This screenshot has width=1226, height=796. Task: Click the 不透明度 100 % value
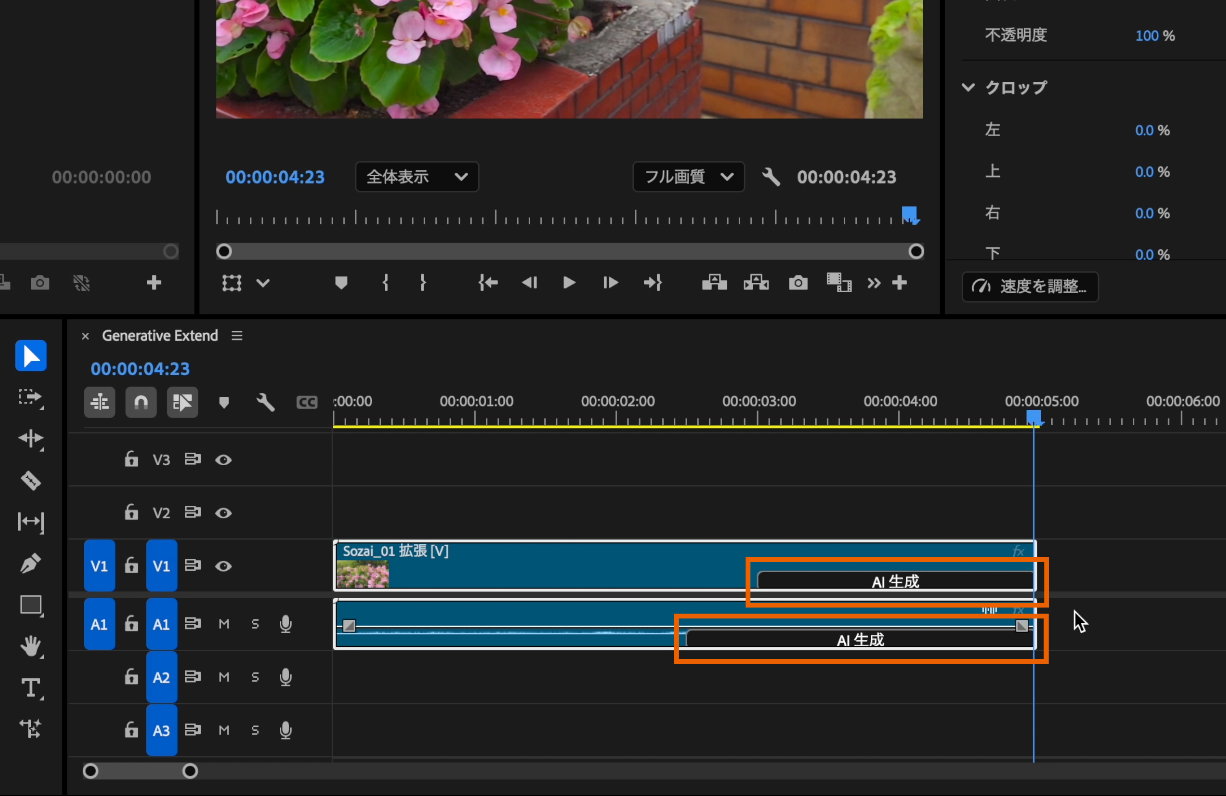click(1147, 36)
